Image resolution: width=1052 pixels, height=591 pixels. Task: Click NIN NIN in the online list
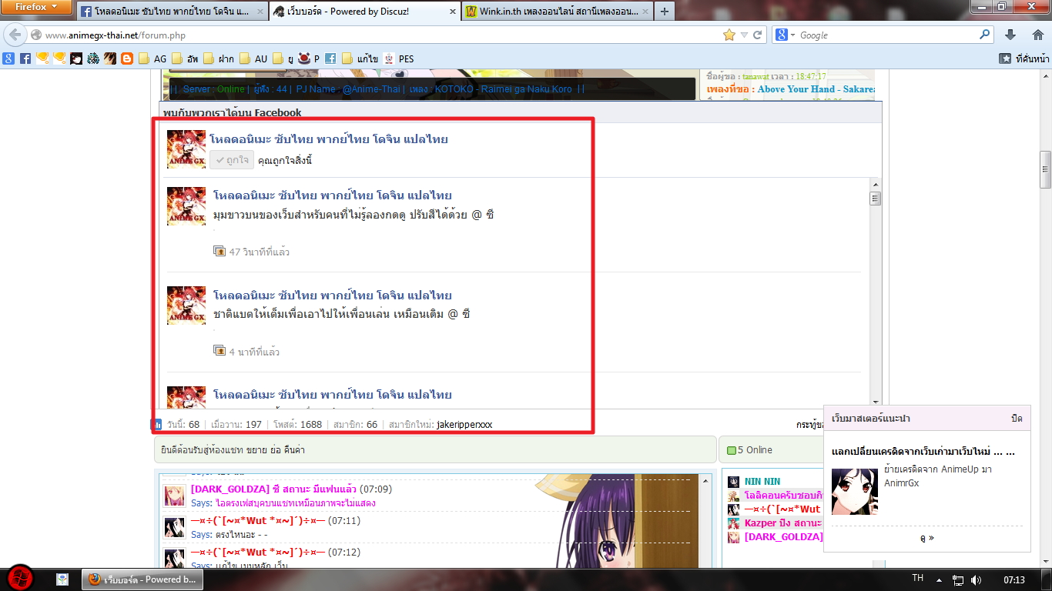pos(762,482)
